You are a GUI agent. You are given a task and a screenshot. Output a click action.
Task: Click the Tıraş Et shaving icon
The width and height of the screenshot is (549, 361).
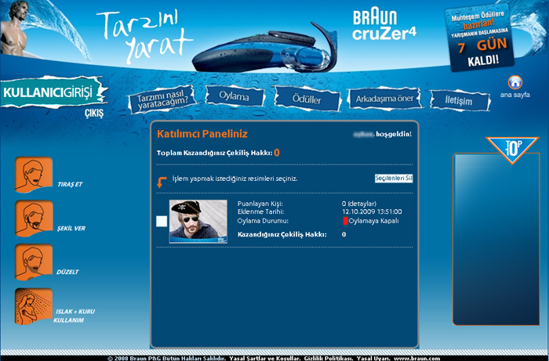click(34, 175)
